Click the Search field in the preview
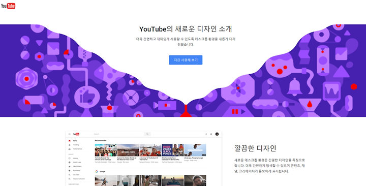The image size is (366, 186). click(118, 134)
